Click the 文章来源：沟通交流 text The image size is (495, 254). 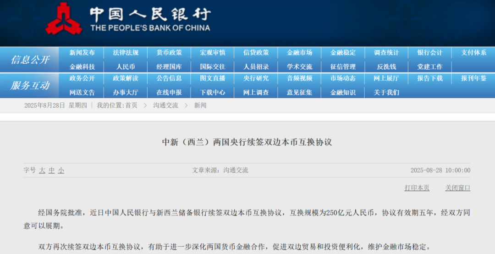pos(220,171)
